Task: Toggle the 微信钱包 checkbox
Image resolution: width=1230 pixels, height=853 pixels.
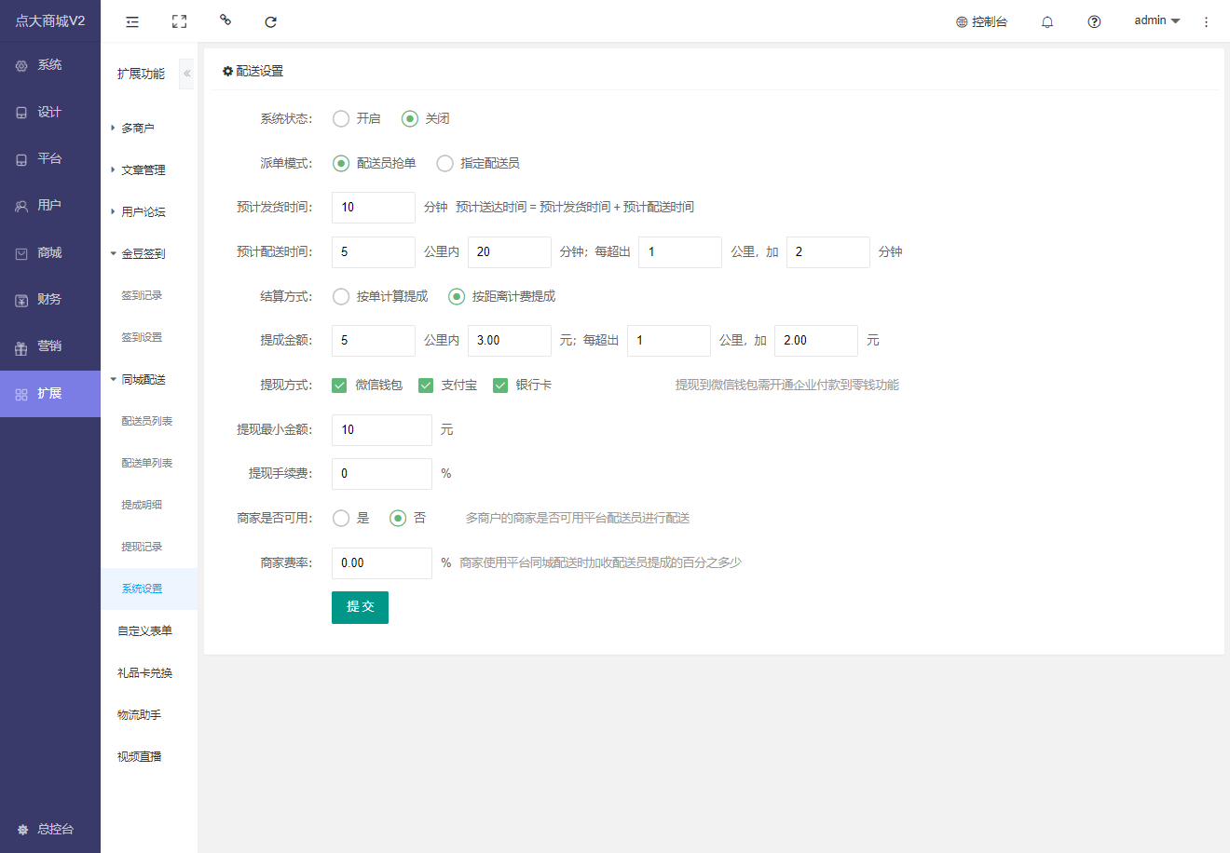Action: coord(367,385)
